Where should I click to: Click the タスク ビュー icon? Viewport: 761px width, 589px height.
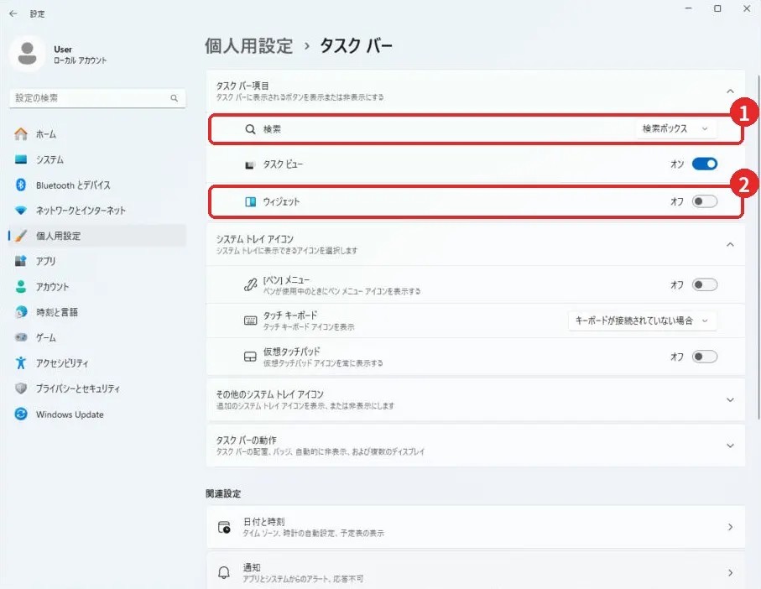250,165
